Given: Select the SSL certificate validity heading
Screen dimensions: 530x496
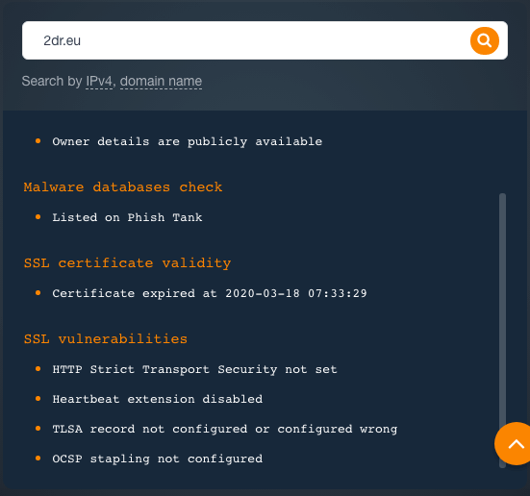Looking at the screenshot, I should click(x=127, y=262).
